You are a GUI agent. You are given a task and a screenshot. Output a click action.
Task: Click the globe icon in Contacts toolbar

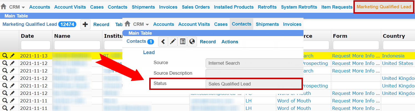pyautogui.click(x=192, y=42)
